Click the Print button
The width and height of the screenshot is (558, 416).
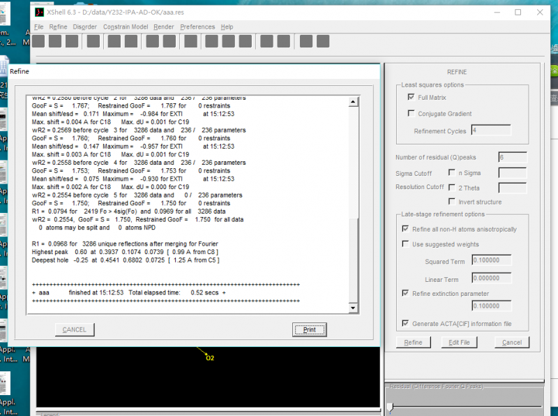[x=309, y=330]
